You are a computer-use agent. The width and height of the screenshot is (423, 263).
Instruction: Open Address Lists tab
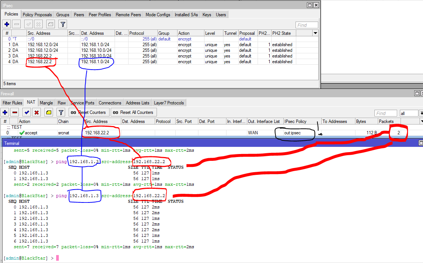pos(138,103)
